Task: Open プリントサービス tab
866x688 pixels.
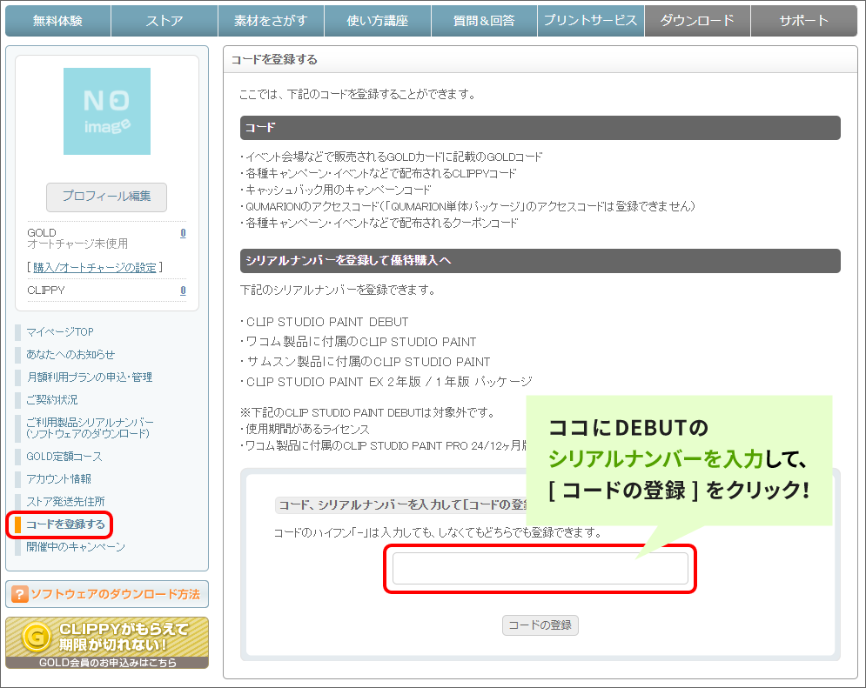Action: pyautogui.click(x=591, y=21)
